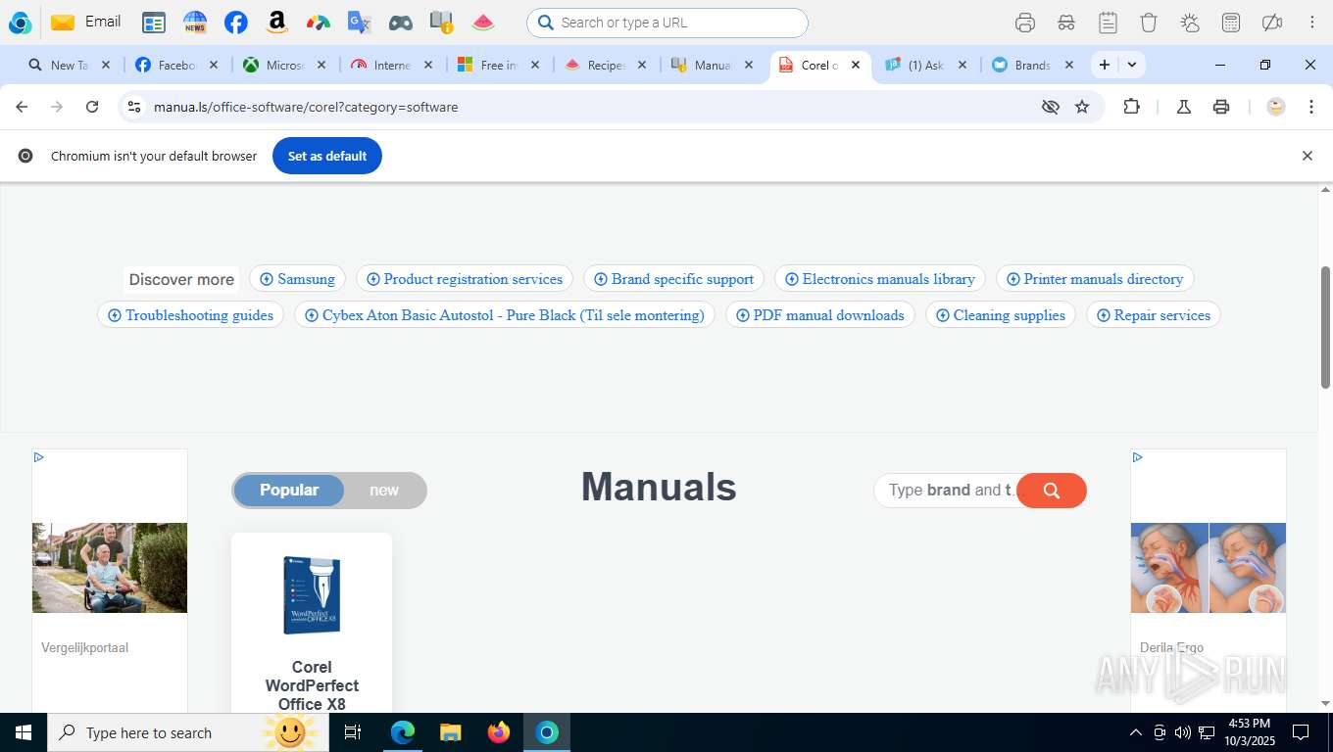This screenshot has height=752, width=1333.
Task: Open Cleaning supplies link
Action: coord(1001,315)
